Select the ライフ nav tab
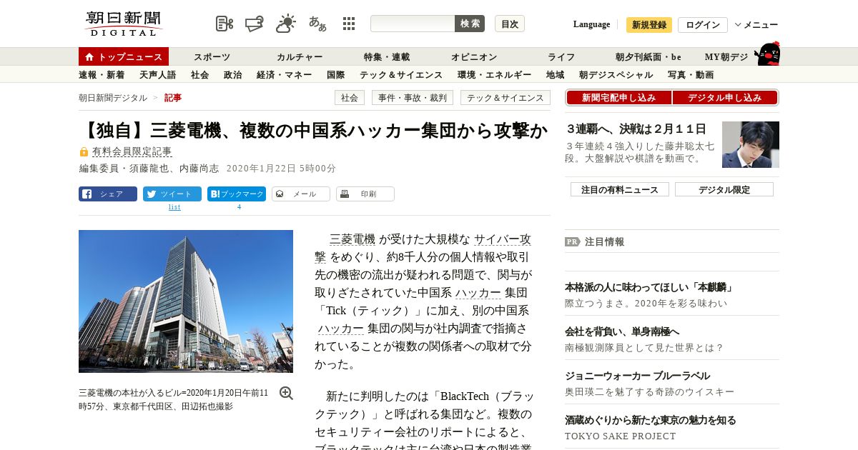The width and height of the screenshot is (858, 450). 561,56
